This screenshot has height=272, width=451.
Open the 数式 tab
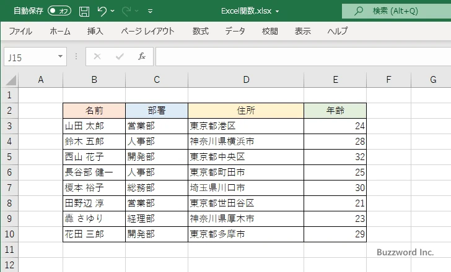201,31
